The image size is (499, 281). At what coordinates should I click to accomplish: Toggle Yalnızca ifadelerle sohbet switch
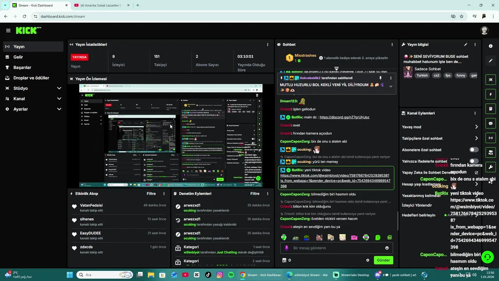pyautogui.click(x=474, y=161)
